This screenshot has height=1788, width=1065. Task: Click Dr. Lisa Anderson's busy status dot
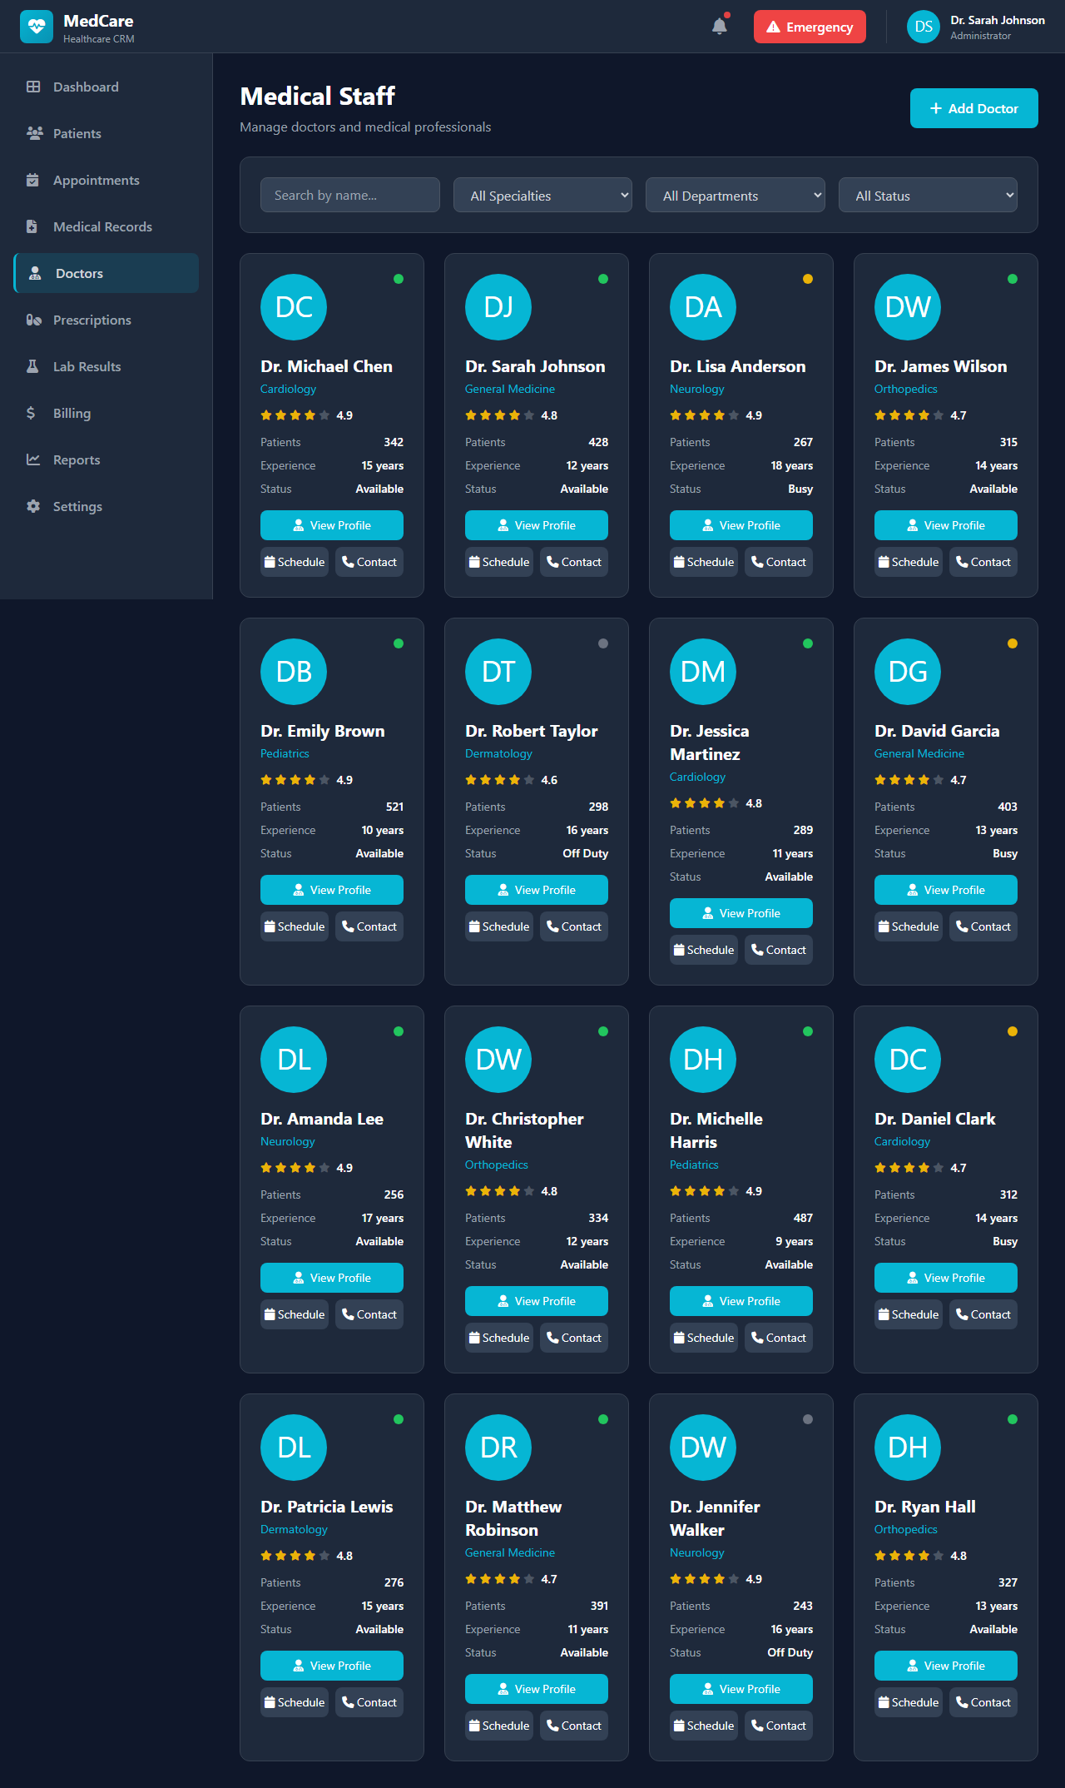tap(807, 280)
